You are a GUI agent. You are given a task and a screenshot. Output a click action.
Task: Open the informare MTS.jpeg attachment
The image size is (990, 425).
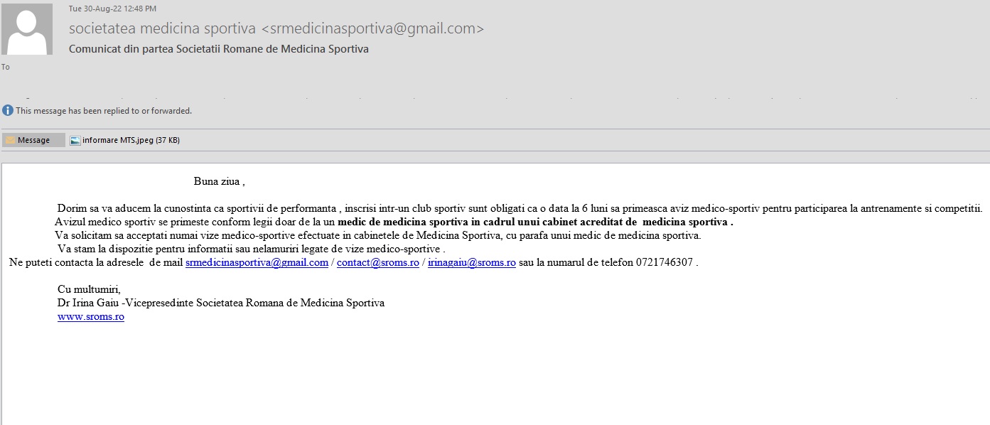125,140
